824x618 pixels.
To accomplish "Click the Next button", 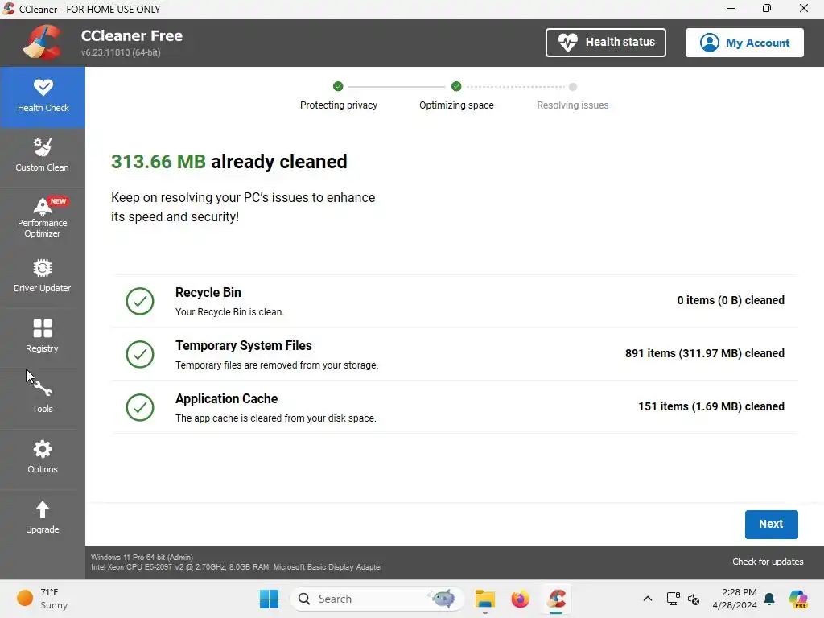I will (x=771, y=524).
